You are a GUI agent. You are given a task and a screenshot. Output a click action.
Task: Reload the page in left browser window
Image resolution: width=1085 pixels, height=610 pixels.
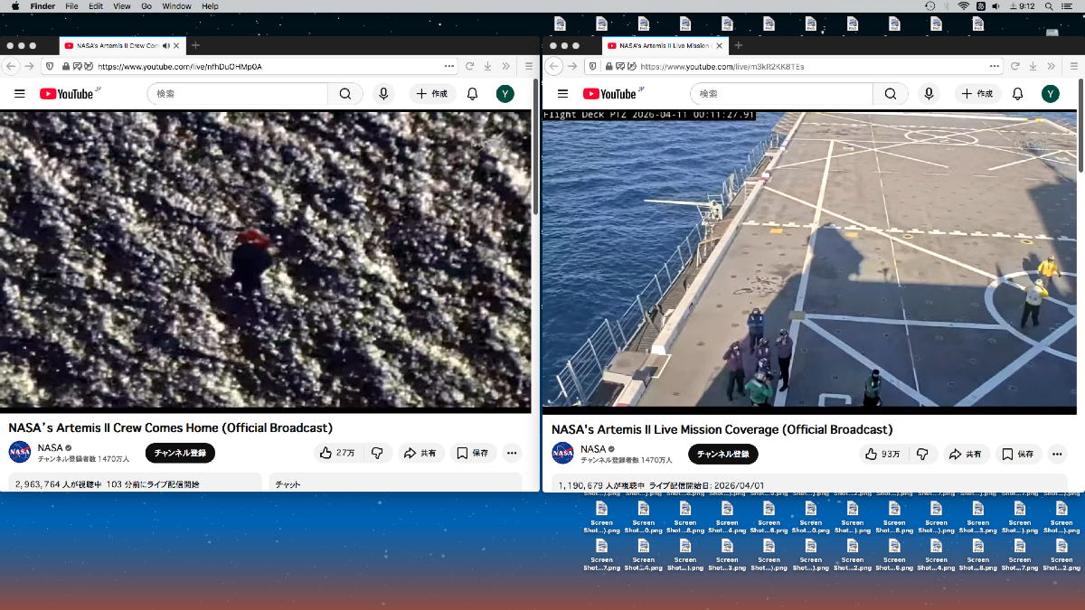[469, 66]
